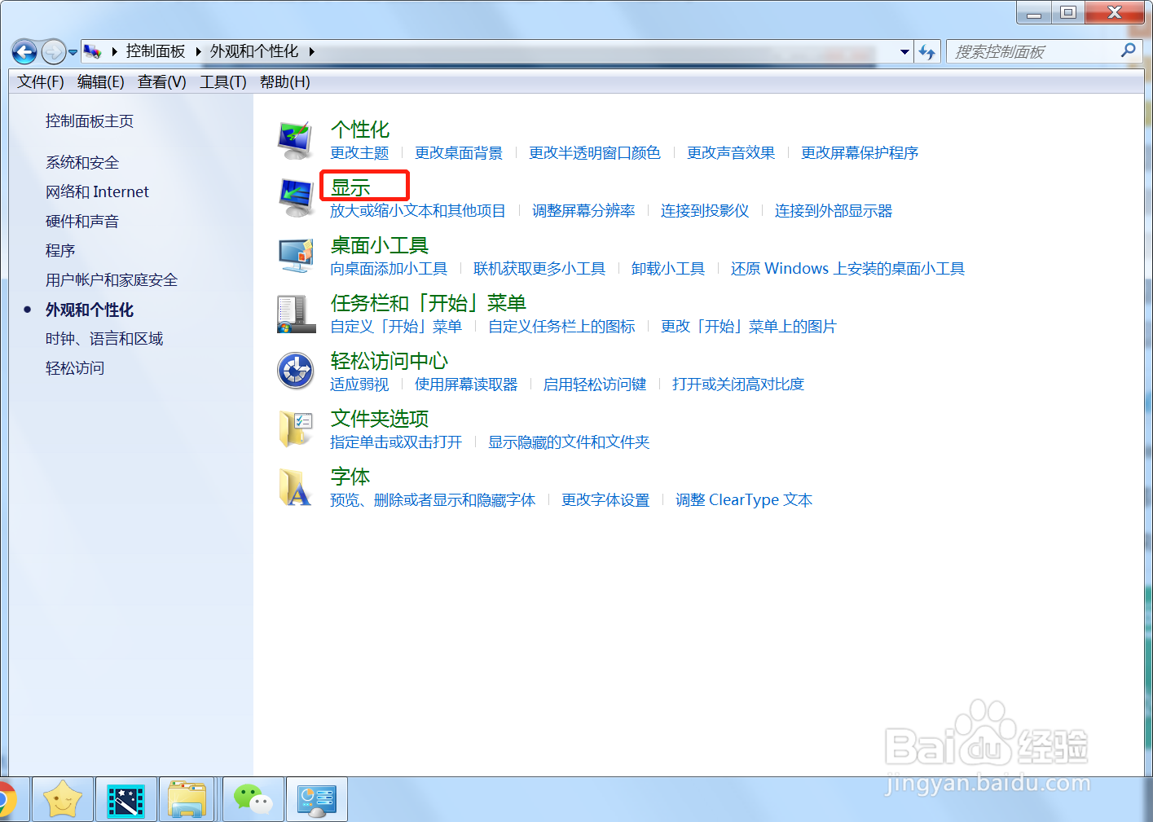Open the 查看(V) menu
The width and height of the screenshot is (1153, 822).
tap(161, 81)
